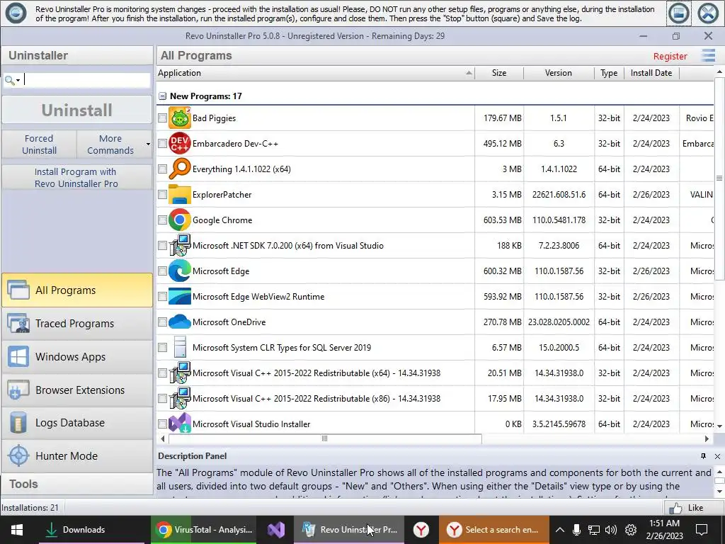Click the program list scroll-down arrow
This screenshot has width=725, height=544.
click(x=719, y=426)
